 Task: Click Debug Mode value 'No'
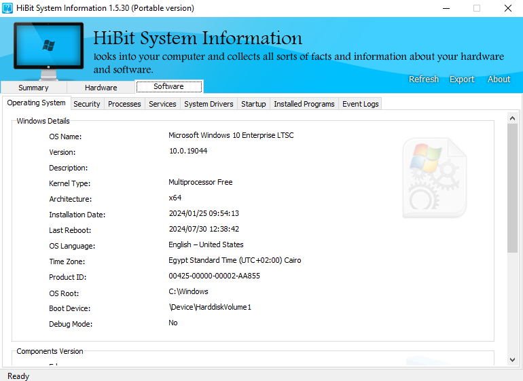173,323
